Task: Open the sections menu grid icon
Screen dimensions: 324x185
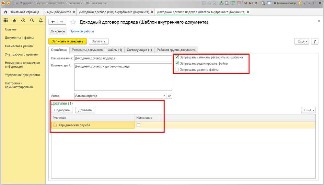Action: [x=6, y=20]
